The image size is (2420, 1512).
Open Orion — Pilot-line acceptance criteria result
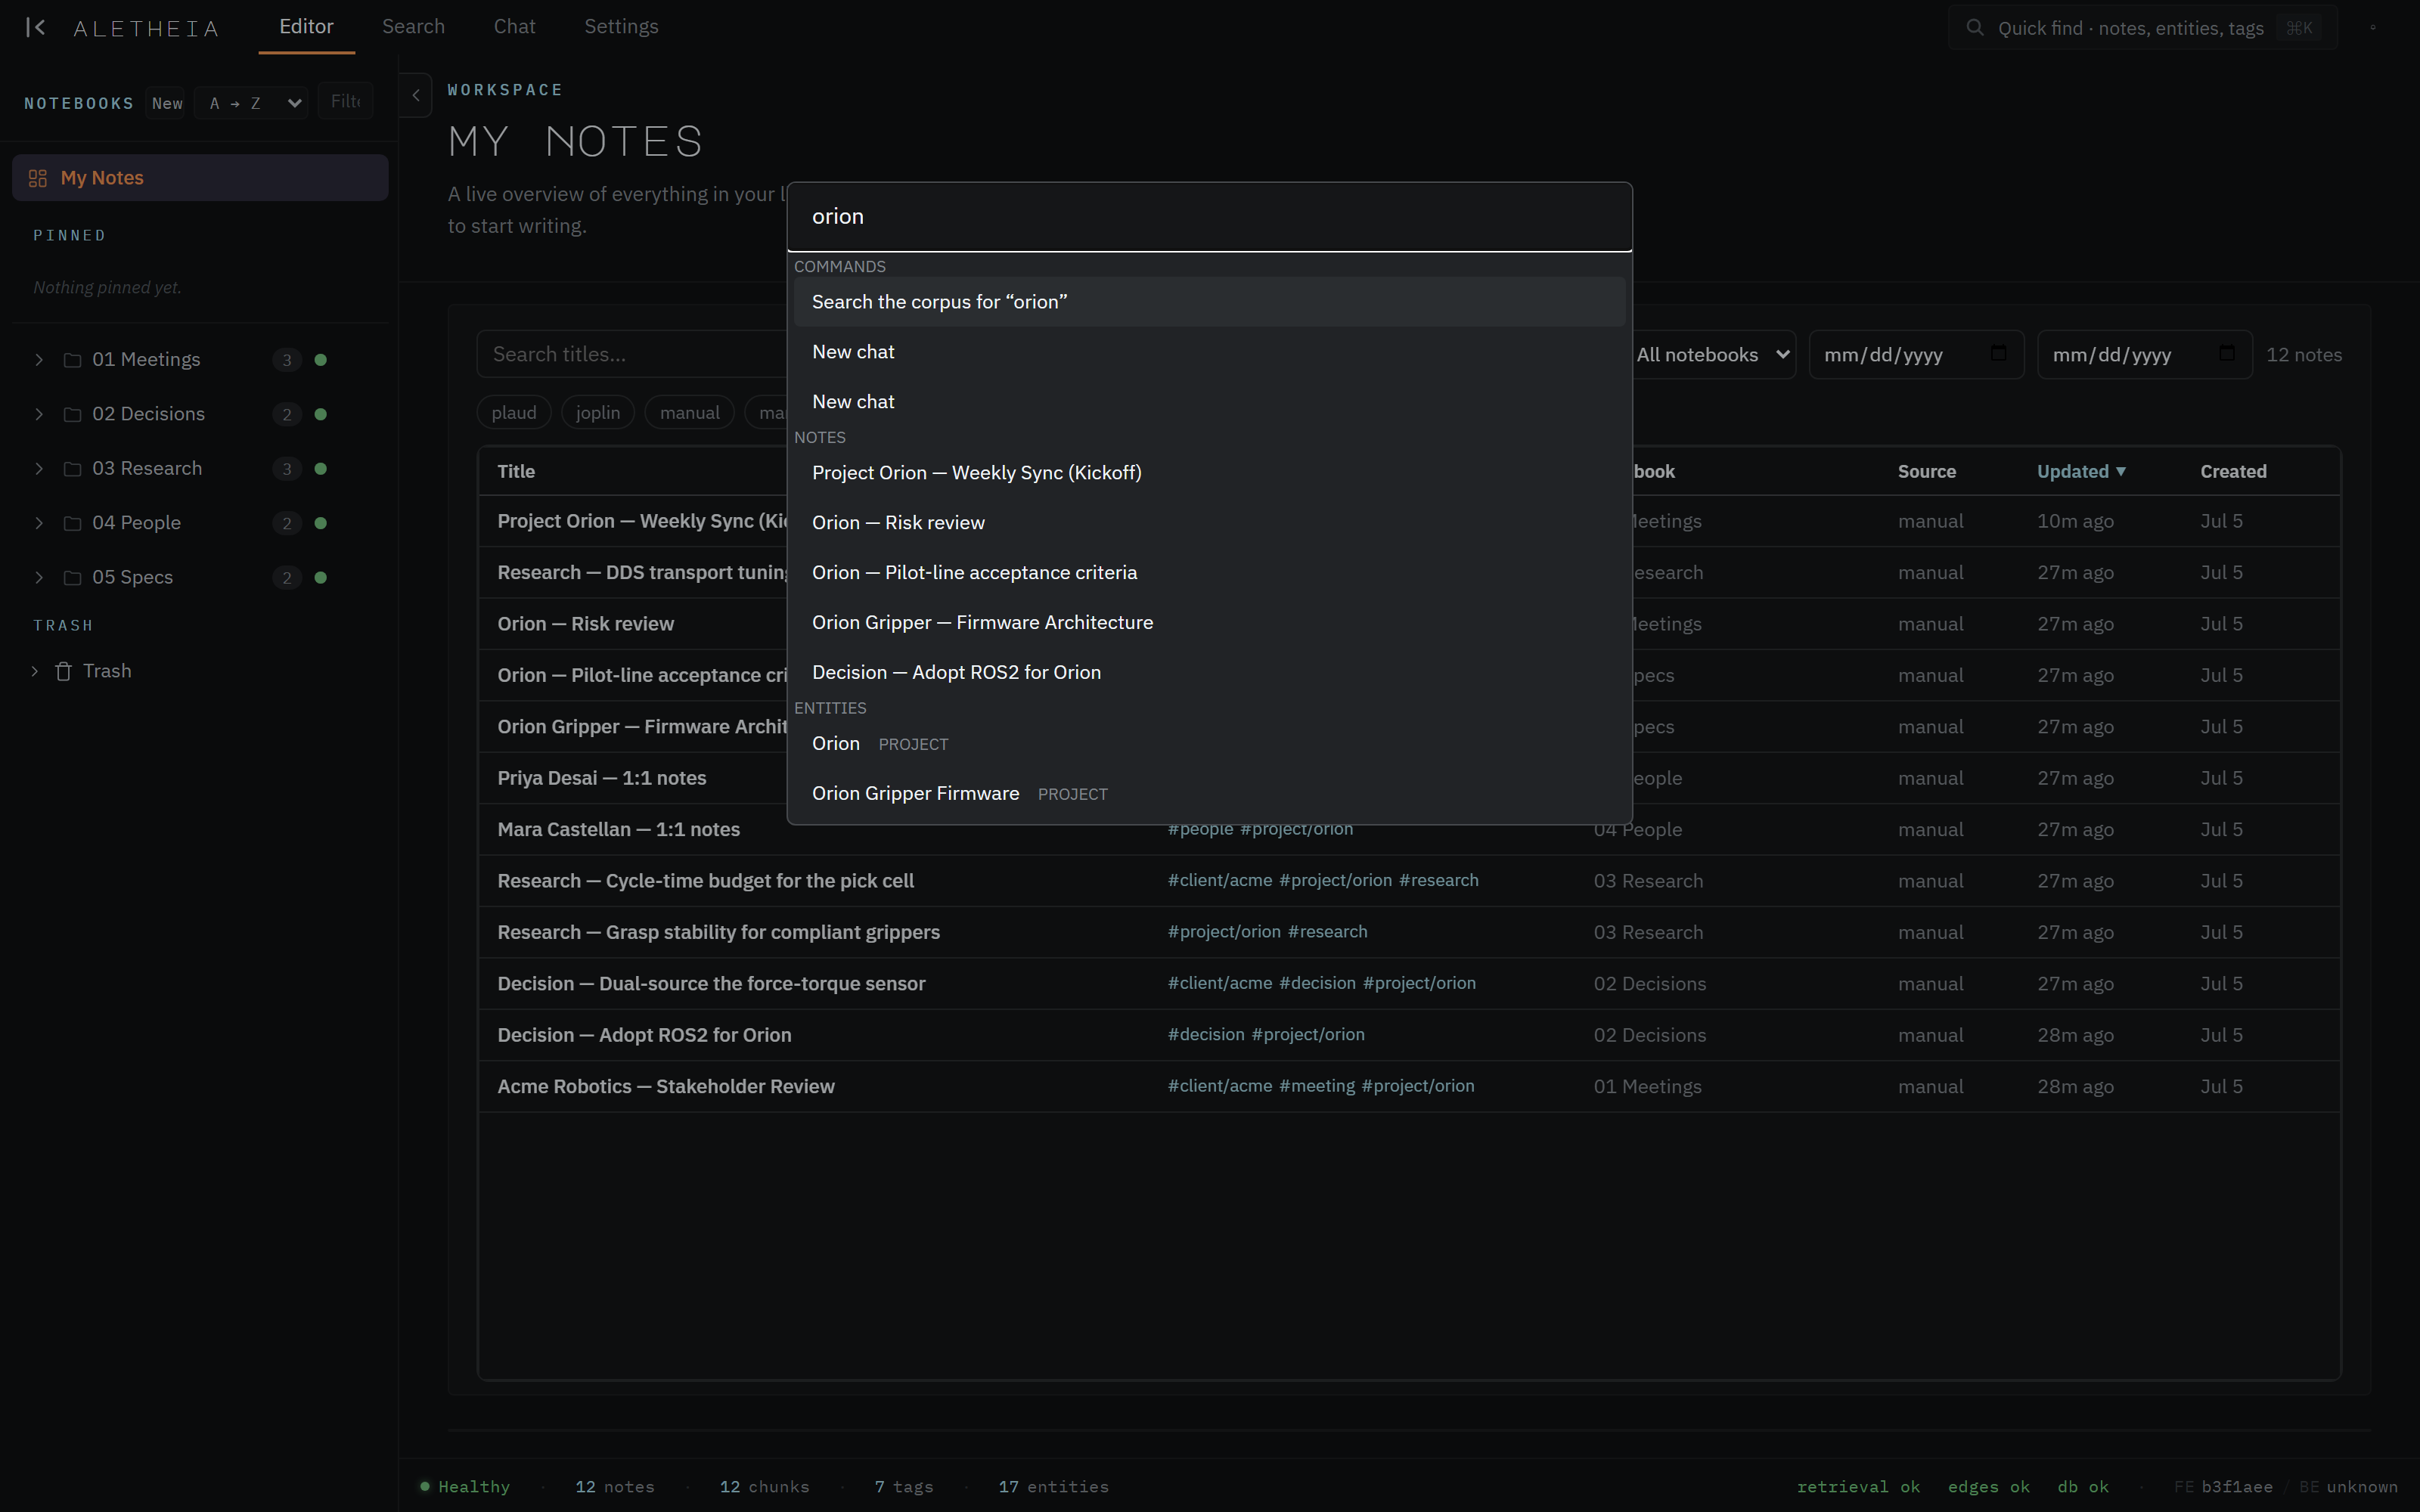pos(1209,573)
